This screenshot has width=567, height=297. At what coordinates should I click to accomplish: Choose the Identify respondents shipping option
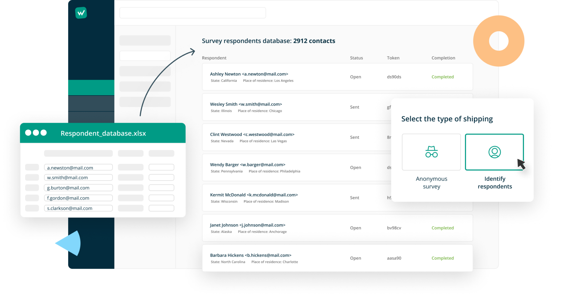pyautogui.click(x=494, y=161)
